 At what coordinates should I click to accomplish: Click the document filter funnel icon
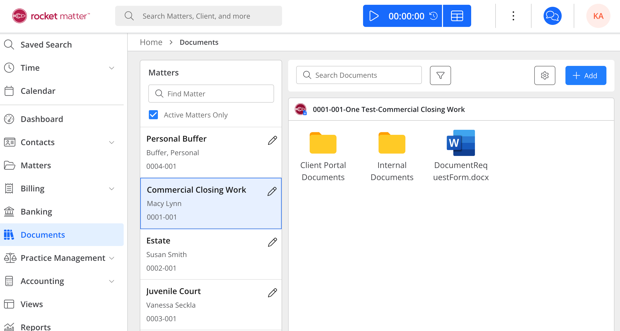(440, 75)
